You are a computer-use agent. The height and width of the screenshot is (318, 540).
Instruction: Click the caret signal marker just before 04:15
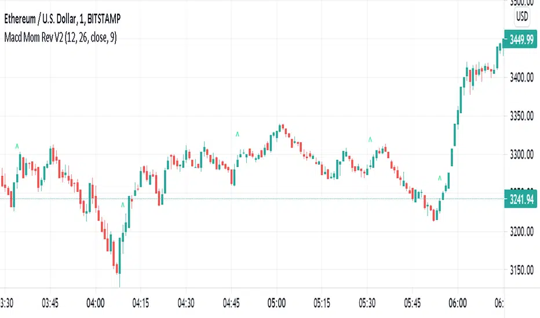(x=123, y=205)
